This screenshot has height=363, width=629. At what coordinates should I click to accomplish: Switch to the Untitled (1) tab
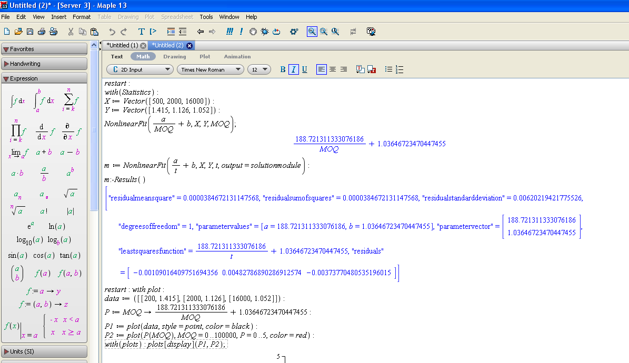[x=122, y=45]
